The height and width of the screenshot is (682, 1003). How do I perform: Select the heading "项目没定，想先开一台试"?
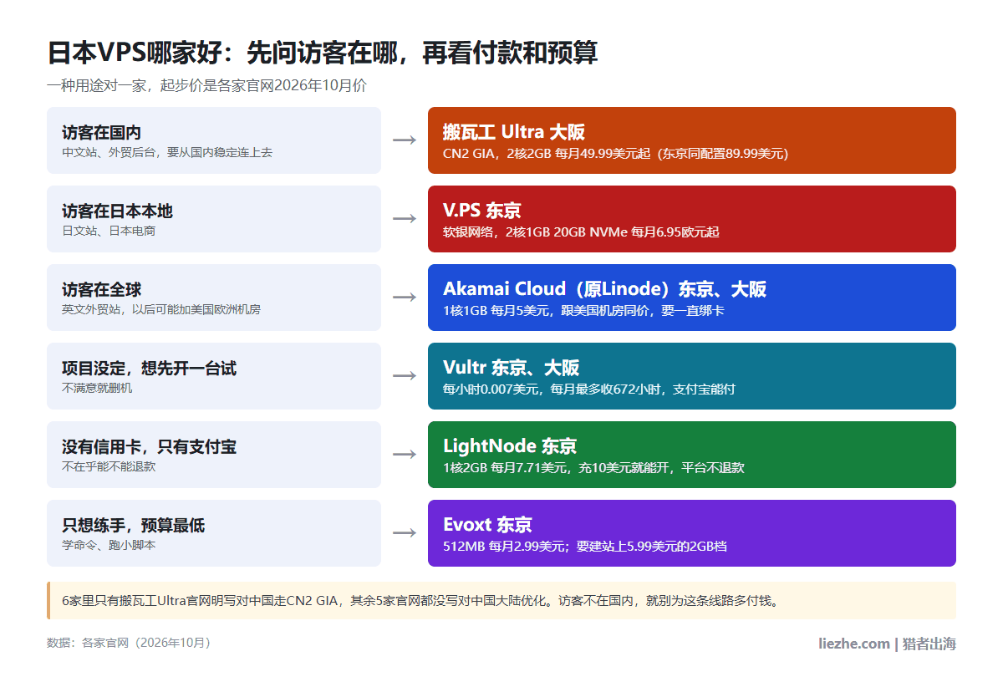[149, 368]
